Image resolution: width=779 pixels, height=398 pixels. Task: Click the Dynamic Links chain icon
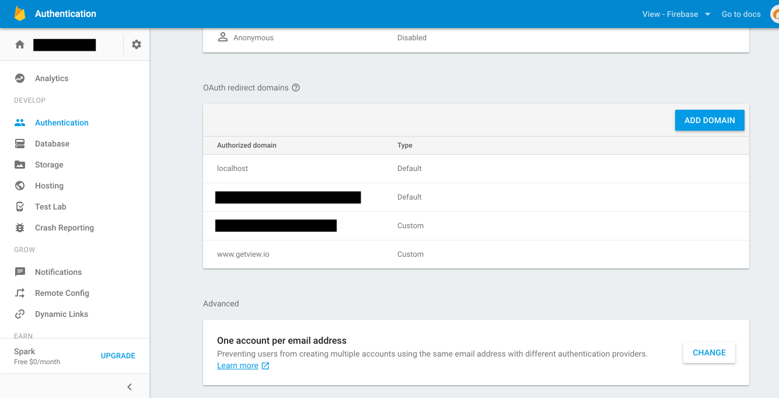coord(20,314)
